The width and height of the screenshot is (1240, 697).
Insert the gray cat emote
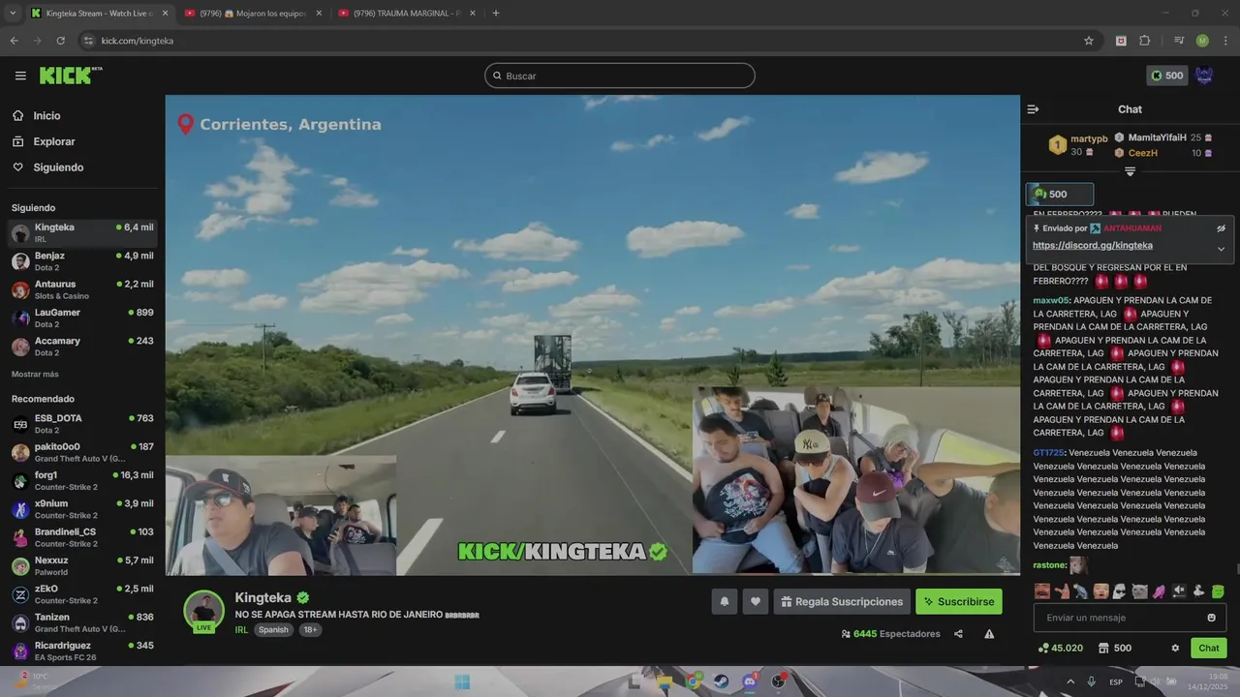coord(1139,591)
